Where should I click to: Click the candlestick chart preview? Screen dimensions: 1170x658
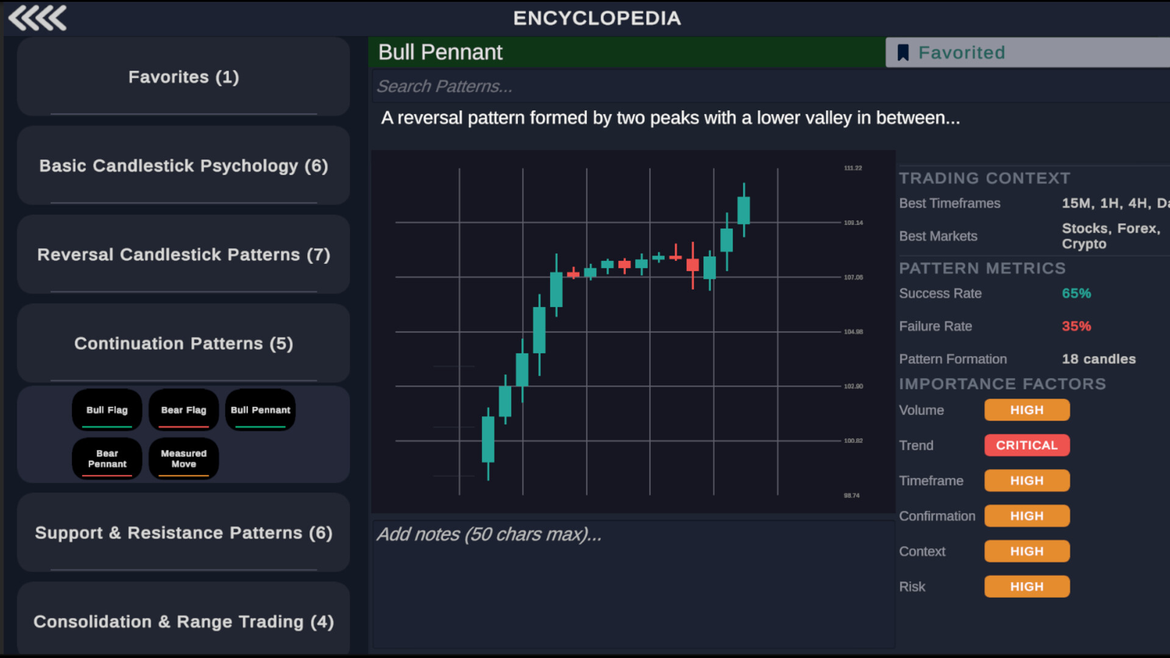click(633, 331)
